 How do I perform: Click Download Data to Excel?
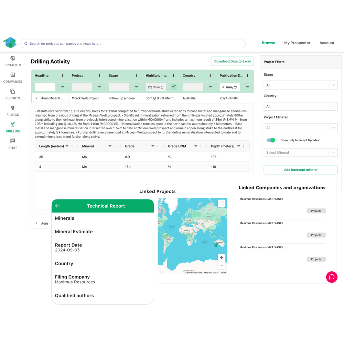(x=232, y=61)
